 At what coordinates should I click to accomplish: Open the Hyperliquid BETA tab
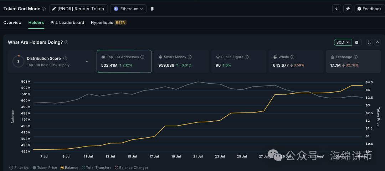(x=108, y=22)
